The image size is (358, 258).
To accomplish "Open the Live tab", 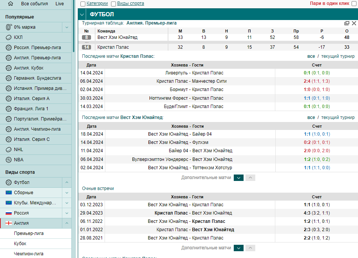I will point(60,4).
